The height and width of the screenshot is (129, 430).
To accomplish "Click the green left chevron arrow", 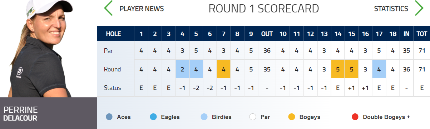I will [108, 9].
